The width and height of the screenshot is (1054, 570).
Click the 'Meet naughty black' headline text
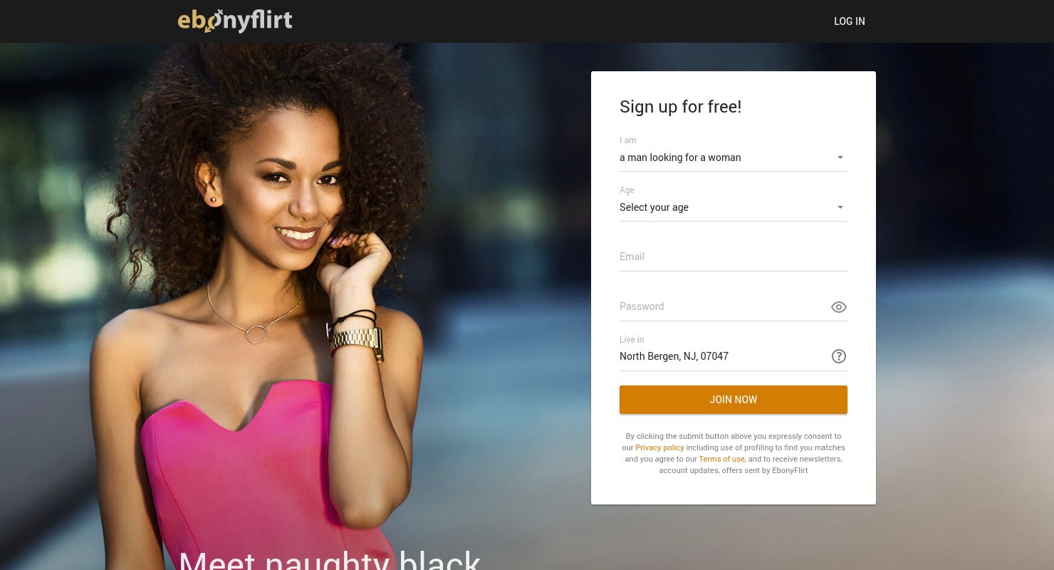point(329,559)
